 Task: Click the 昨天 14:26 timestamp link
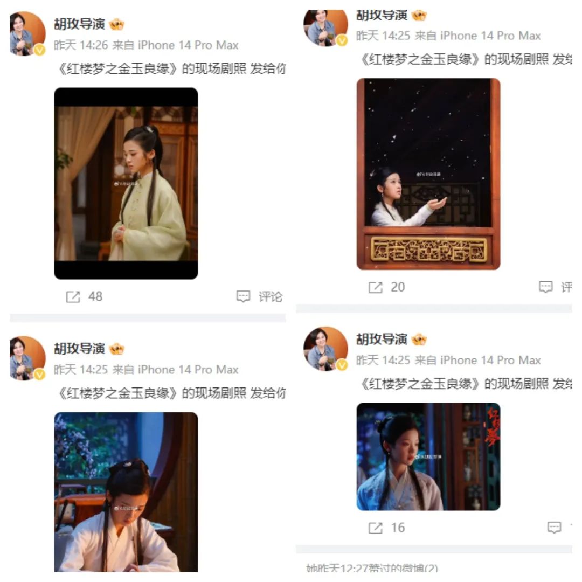81,45
